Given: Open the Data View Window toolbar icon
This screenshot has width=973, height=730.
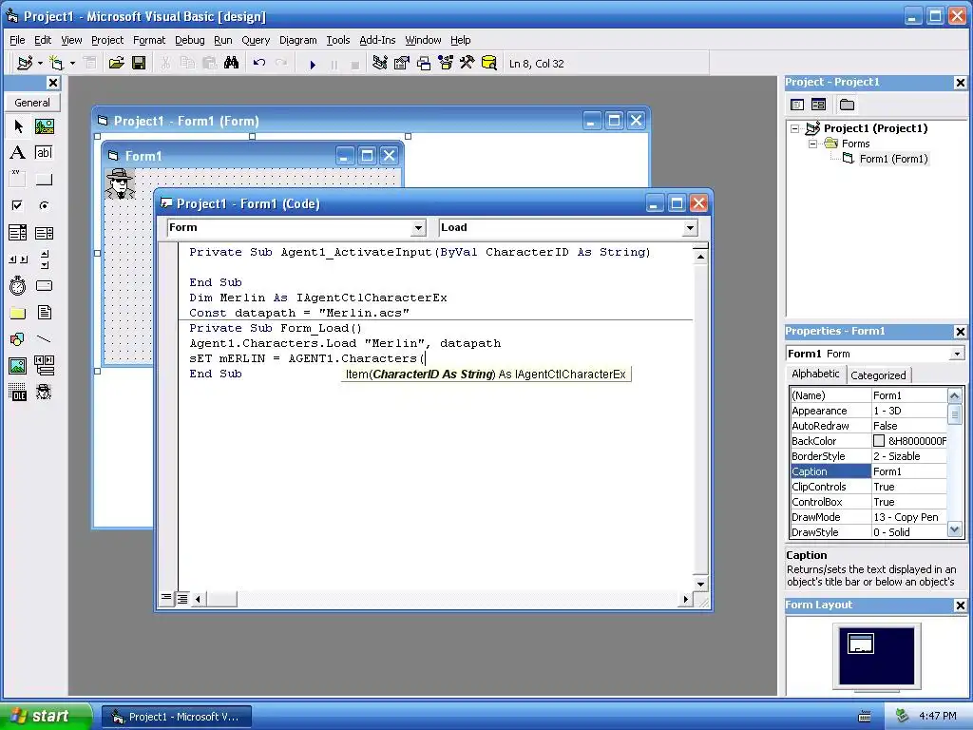Looking at the screenshot, I should tap(489, 64).
